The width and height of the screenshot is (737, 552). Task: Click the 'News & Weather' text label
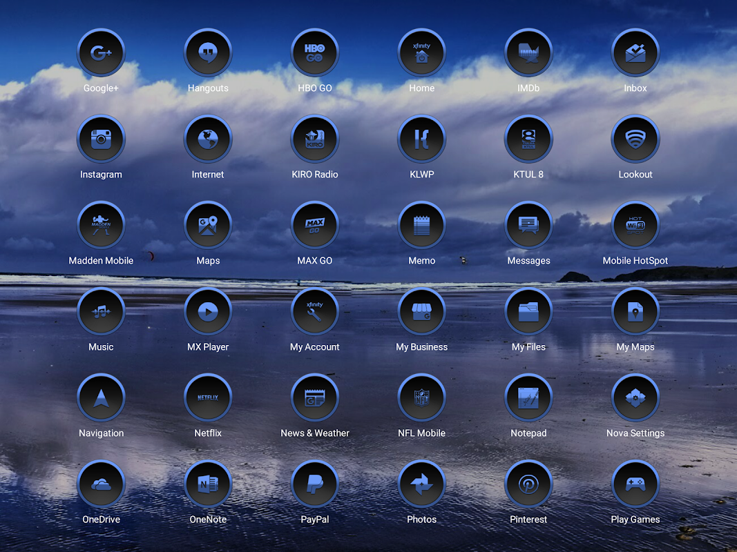pos(315,433)
